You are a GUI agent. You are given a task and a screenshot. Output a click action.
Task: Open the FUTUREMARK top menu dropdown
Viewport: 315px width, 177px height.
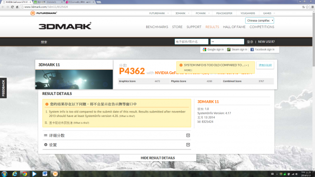click(158, 13)
